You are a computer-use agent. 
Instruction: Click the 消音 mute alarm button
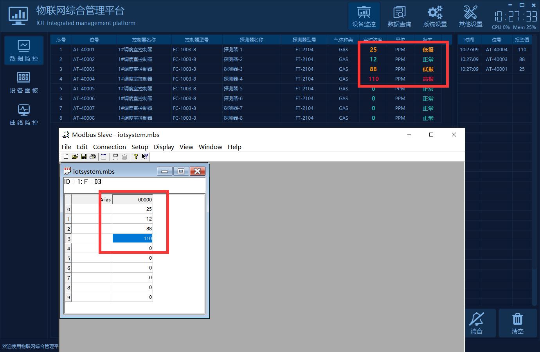coord(476,323)
